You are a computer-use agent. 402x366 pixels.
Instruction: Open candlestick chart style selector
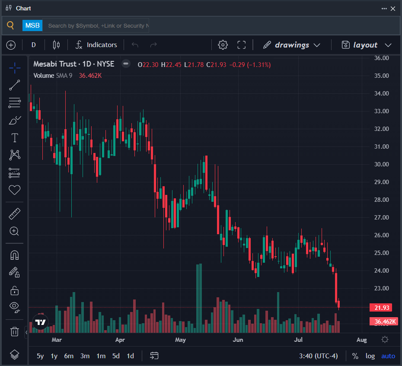click(x=56, y=45)
